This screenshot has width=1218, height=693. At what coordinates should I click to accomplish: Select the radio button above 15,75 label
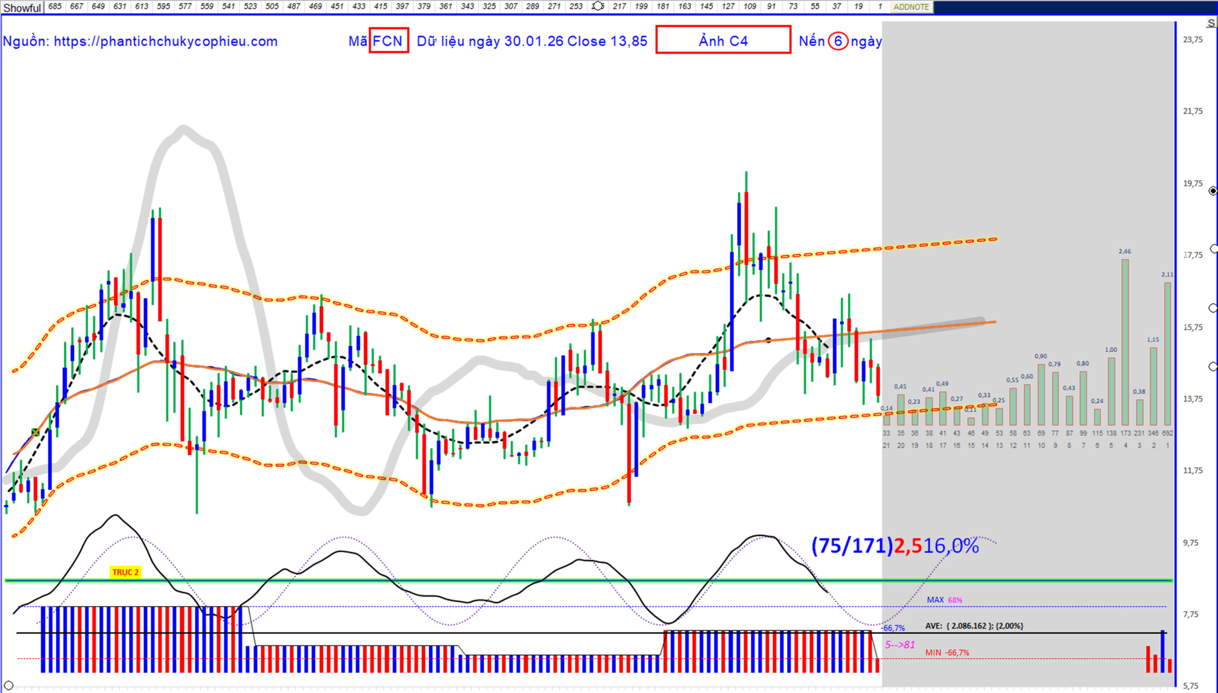tap(1213, 308)
